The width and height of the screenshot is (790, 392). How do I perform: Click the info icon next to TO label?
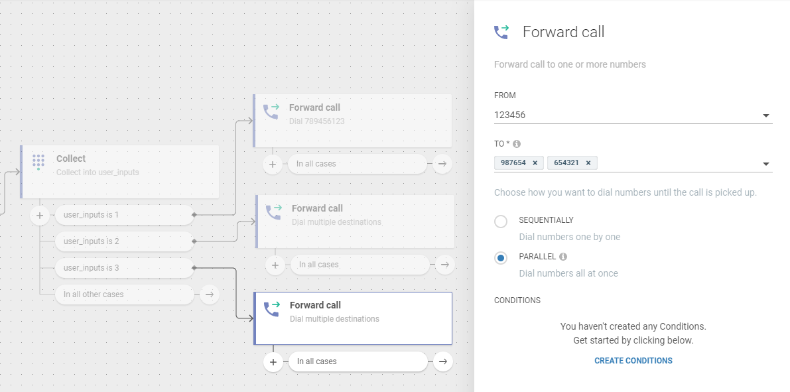pyautogui.click(x=517, y=144)
